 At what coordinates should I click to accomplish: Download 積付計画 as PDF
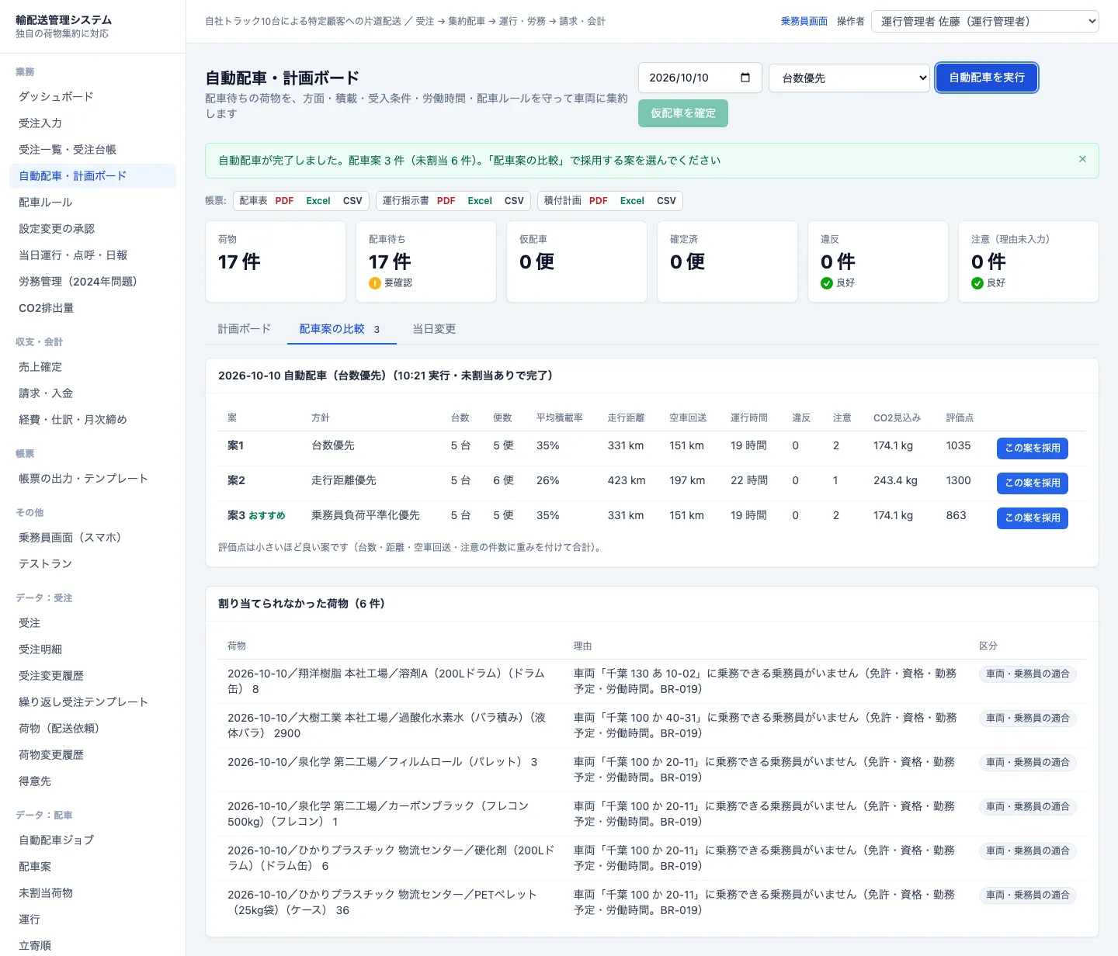(599, 201)
